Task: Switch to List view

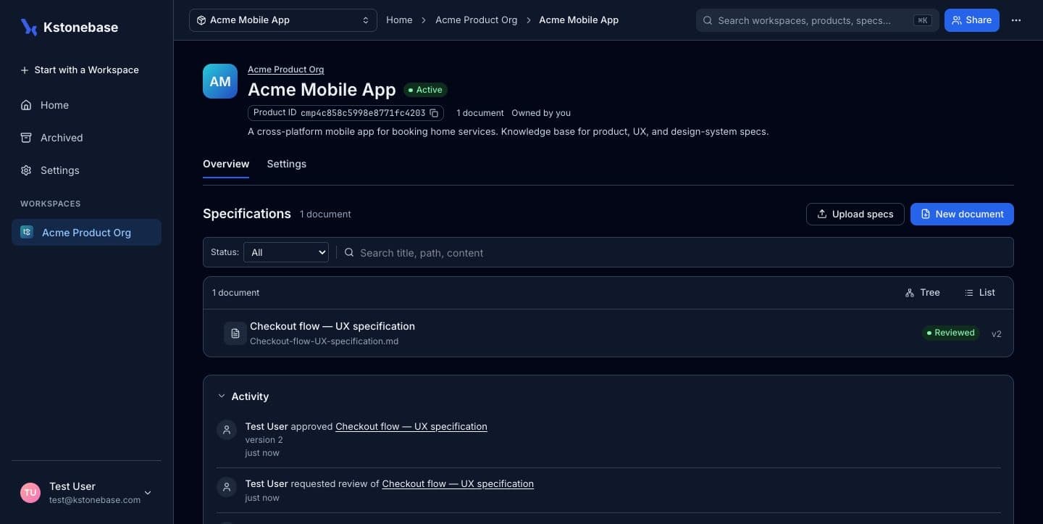Action: tap(980, 293)
